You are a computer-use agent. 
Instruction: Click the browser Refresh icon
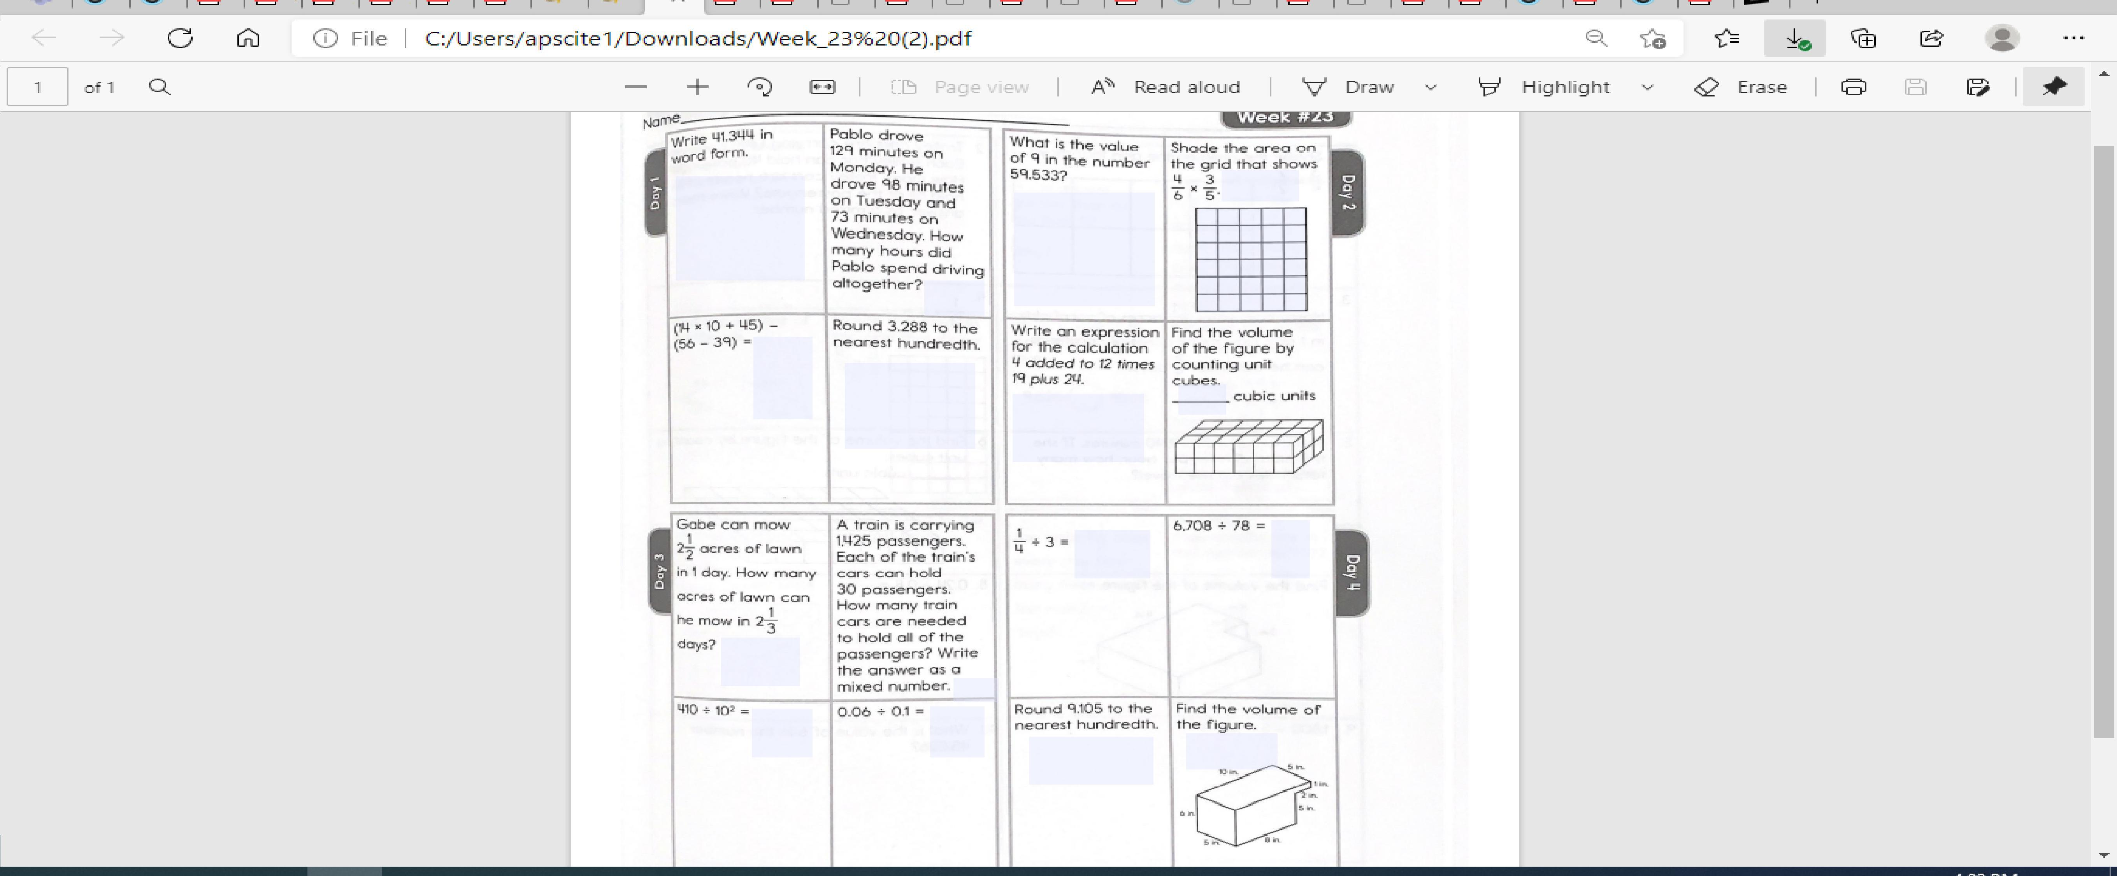180,39
